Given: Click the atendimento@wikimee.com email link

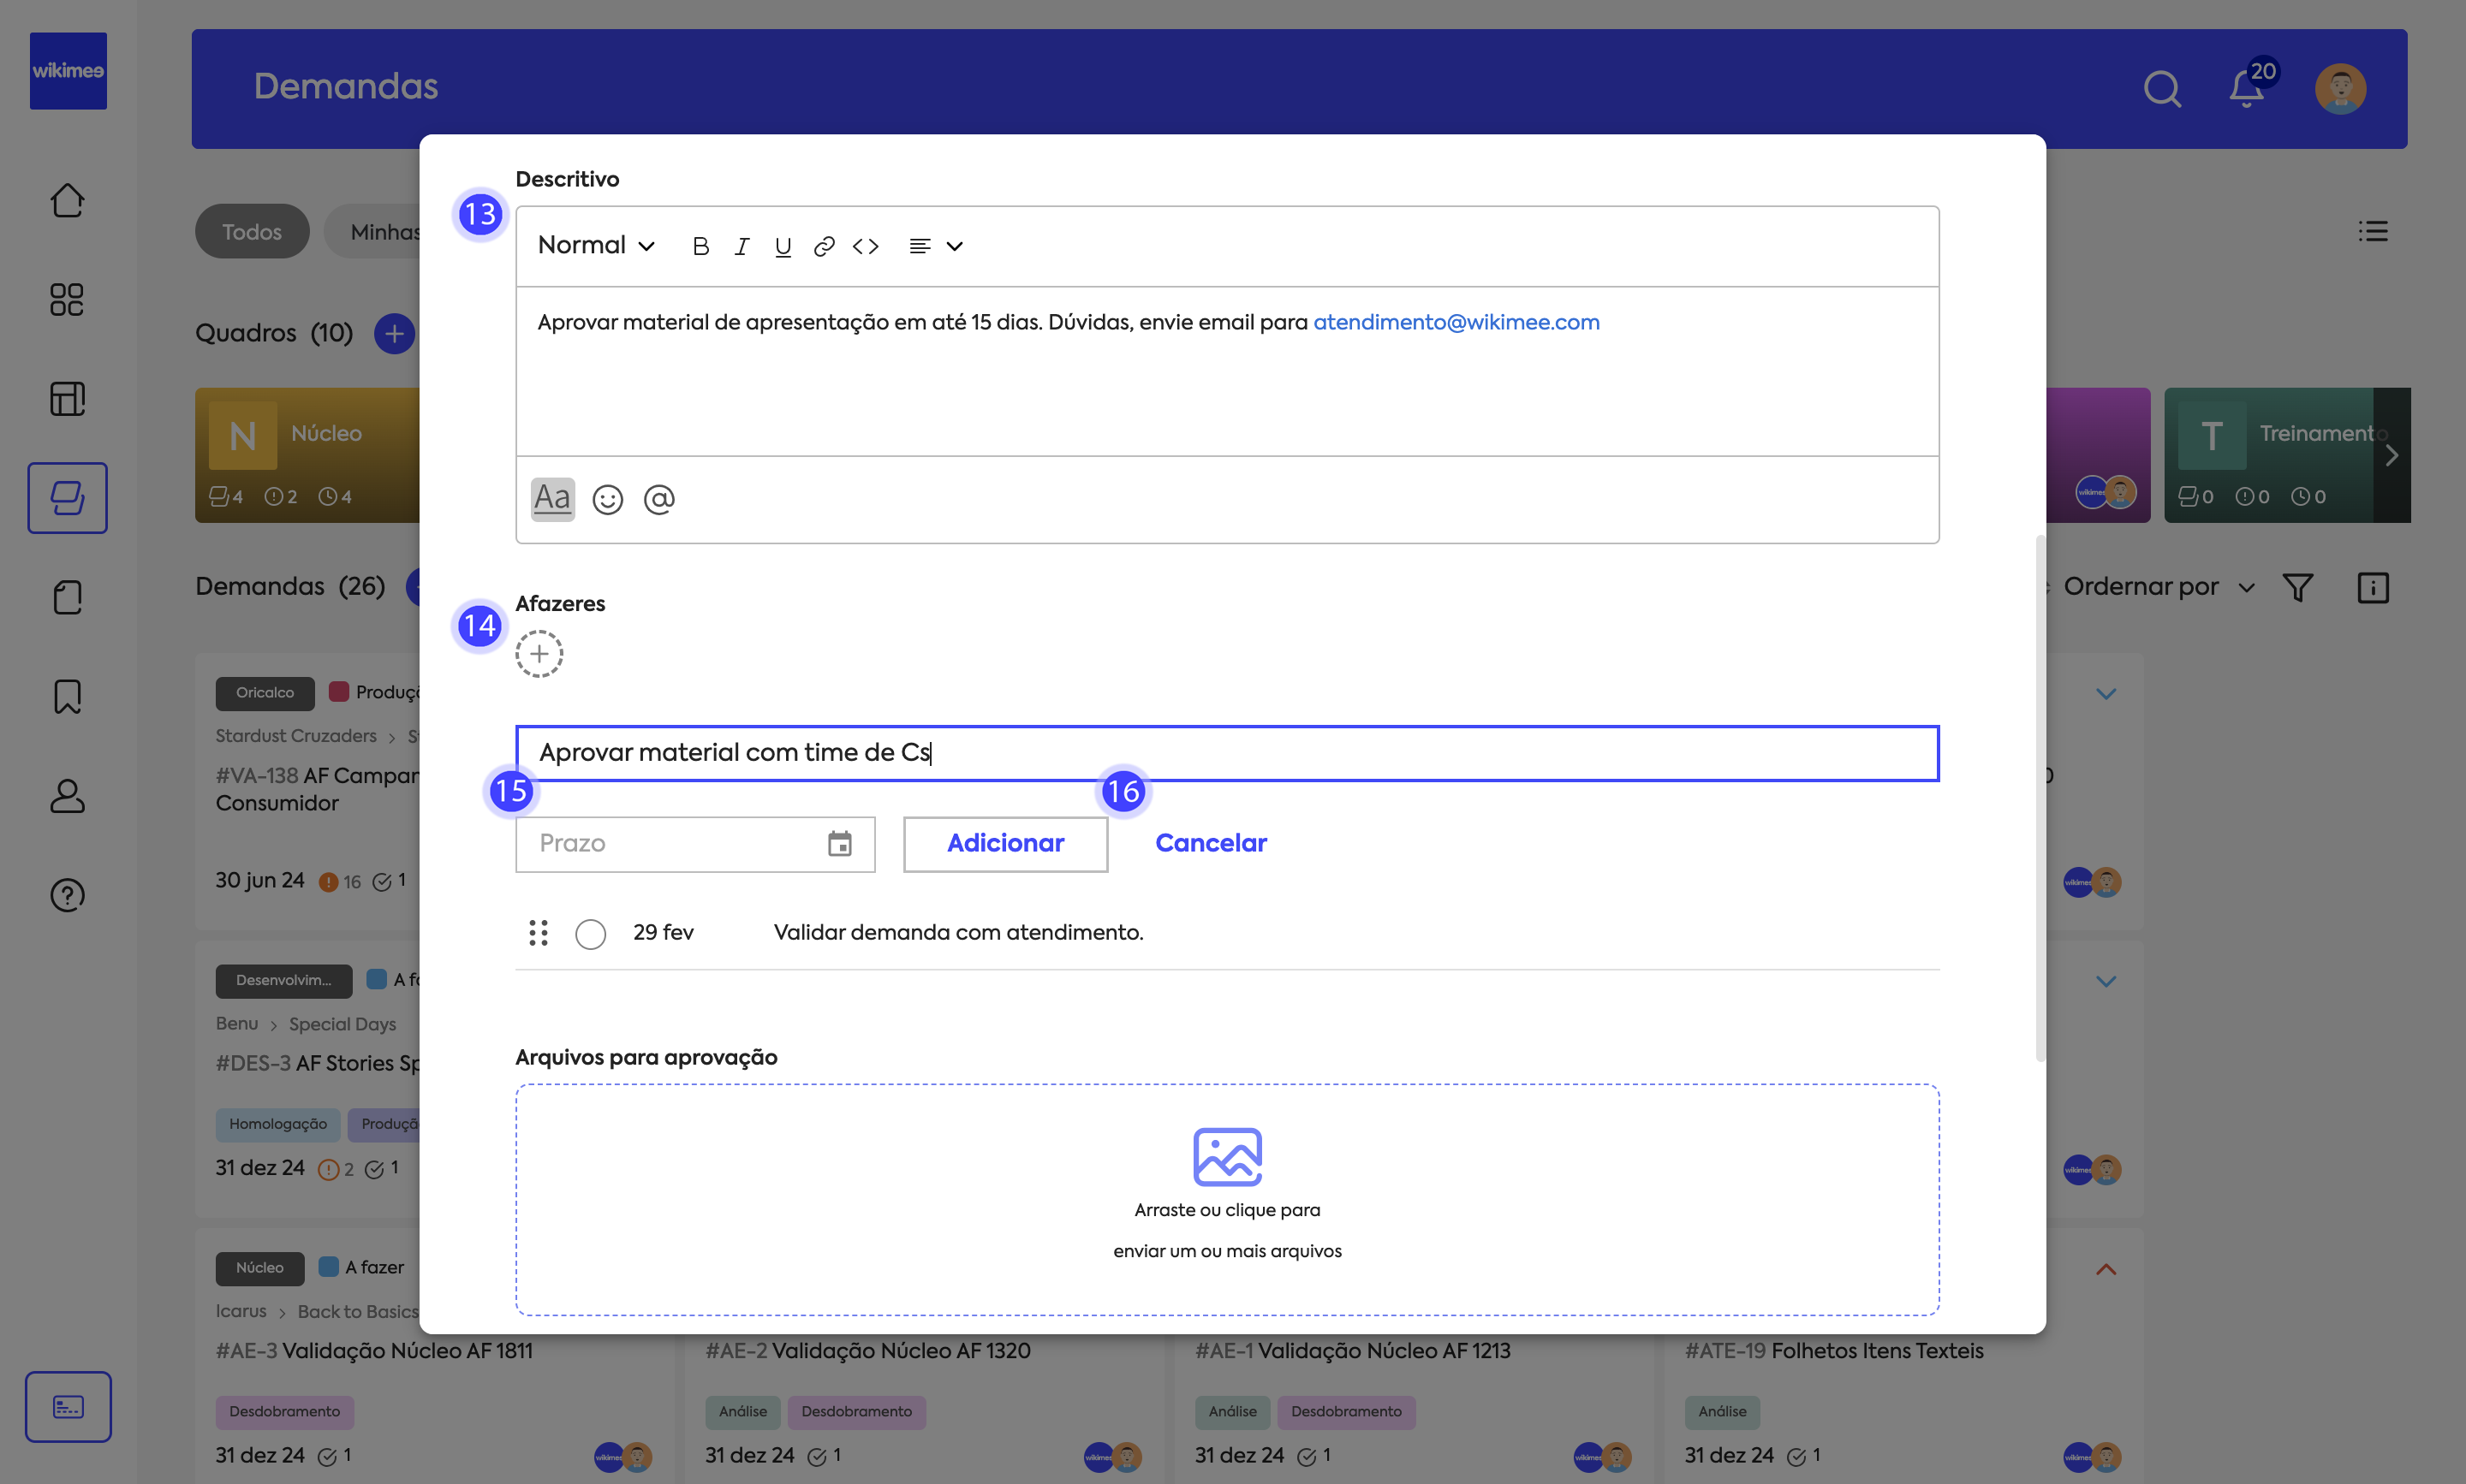Looking at the screenshot, I should click(1456, 322).
